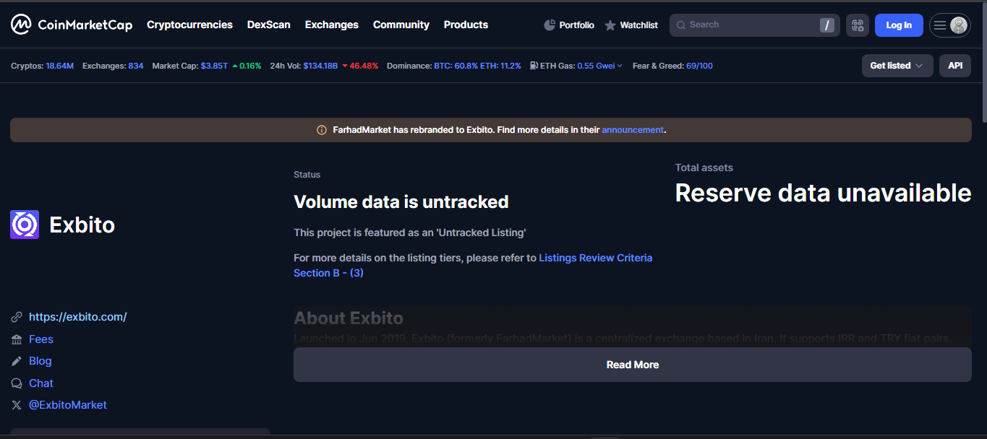Open the Exchanges menu
987x439 pixels.
pyautogui.click(x=332, y=25)
